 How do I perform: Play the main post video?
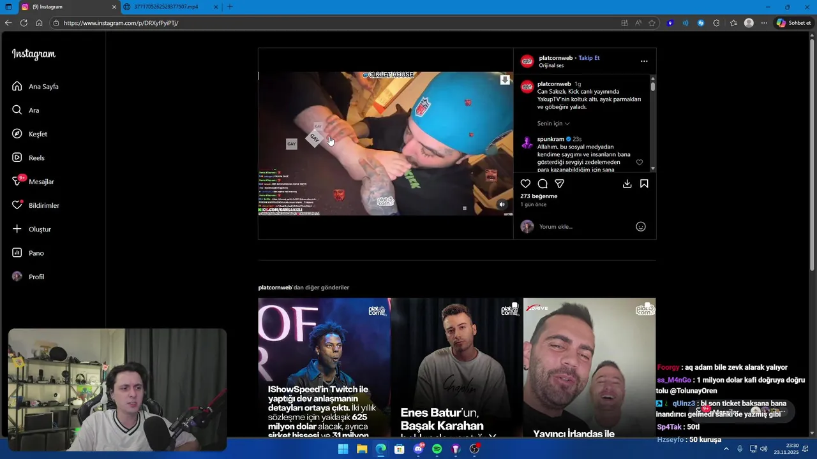click(x=386, y=143)
